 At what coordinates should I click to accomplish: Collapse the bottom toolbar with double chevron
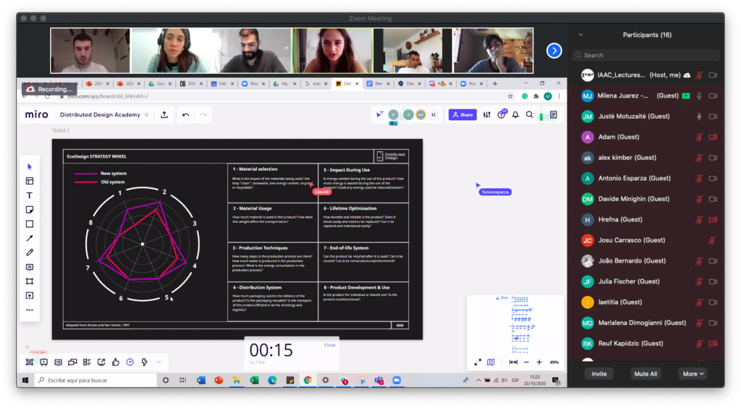pos(158,362)
